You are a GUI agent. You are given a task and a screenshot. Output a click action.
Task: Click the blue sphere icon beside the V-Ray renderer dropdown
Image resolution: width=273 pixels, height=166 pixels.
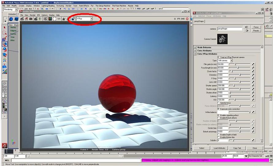73,19
